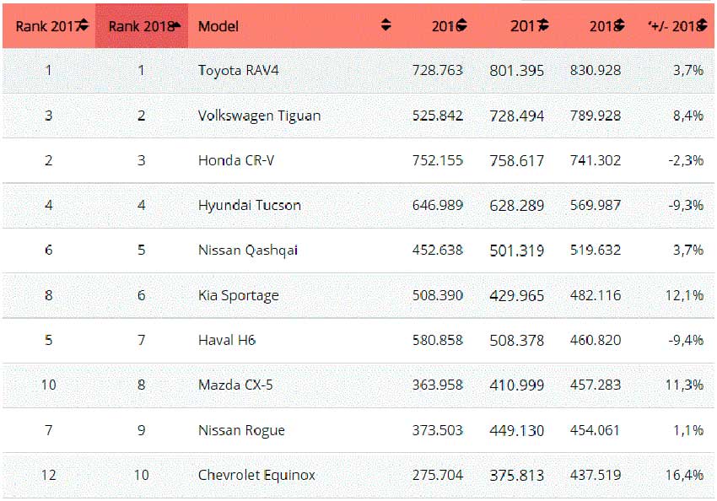Image resolution: width=717 pixels, height=501 pixels.
Task: Click the value 410.999 for Mazda CX-5
Action: [x=517, y=385]
